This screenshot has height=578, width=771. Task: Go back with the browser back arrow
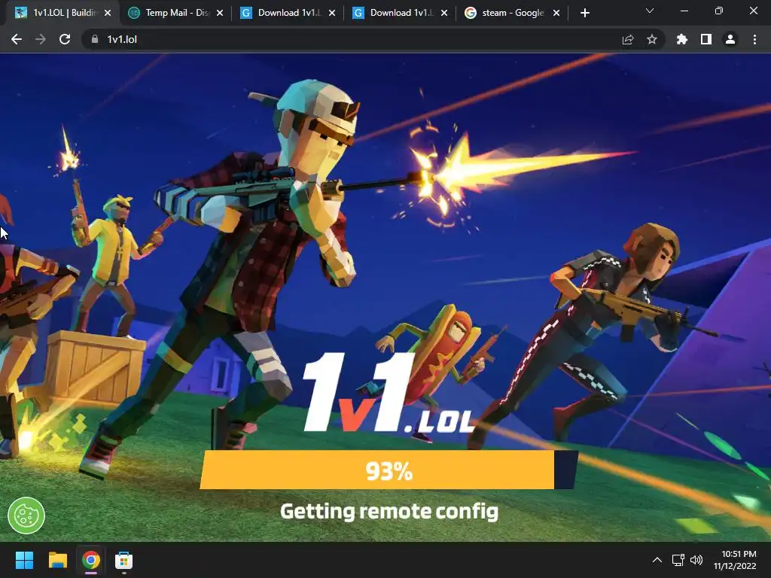(x=17, y=39)
